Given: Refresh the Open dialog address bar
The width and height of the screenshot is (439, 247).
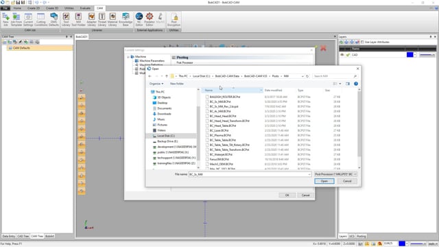Looking at the screenshot, I should tap(307, 76).
